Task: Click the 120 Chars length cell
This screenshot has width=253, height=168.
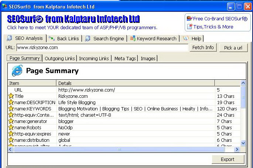Action: [227, 109]
